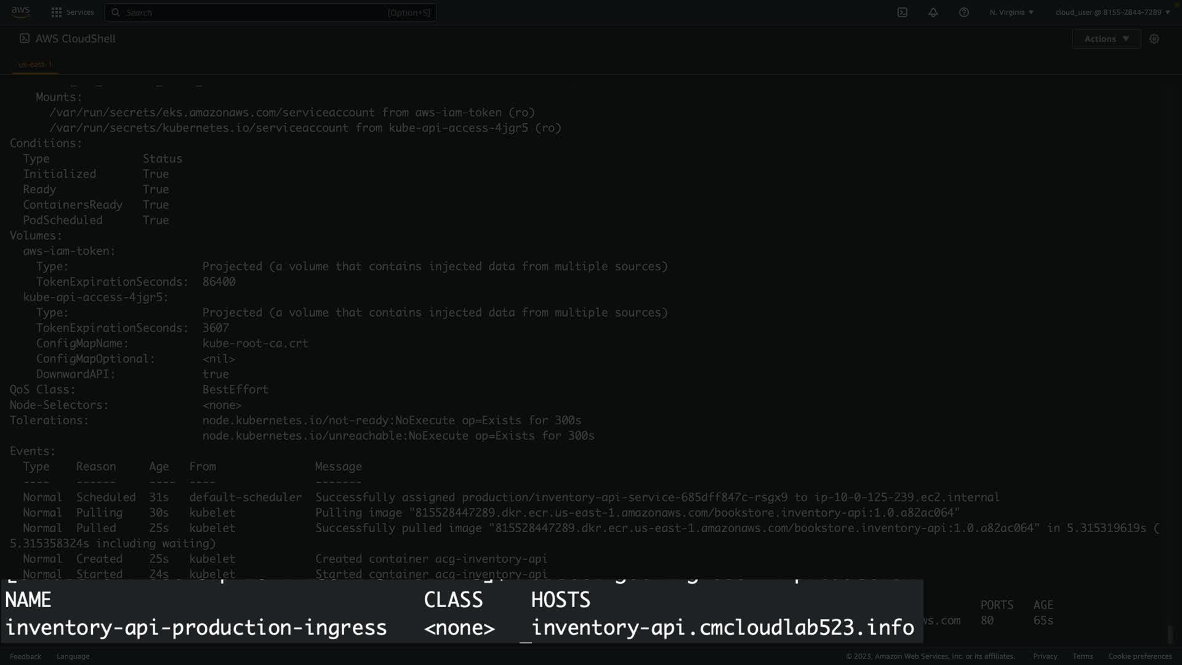Click the terminal scrollbar thumb

(x=1170, y=634)
